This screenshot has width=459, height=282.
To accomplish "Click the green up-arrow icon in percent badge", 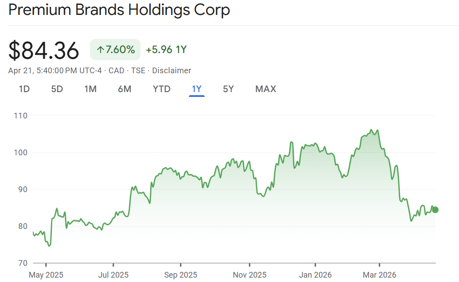I will tap(100, 50).
